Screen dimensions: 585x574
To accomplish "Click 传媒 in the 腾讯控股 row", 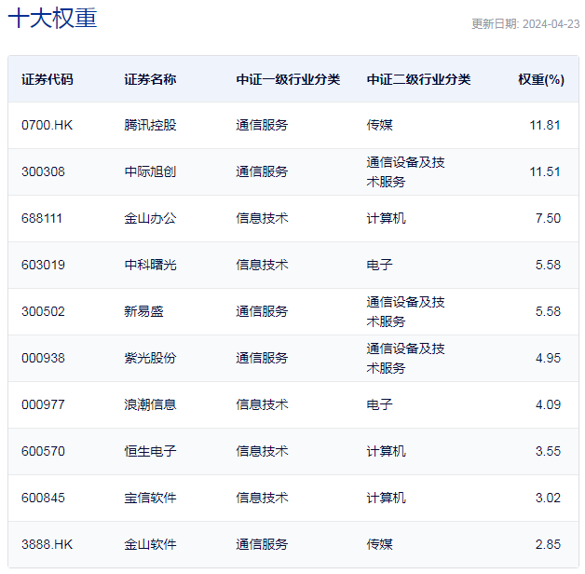I will [379, 125].
